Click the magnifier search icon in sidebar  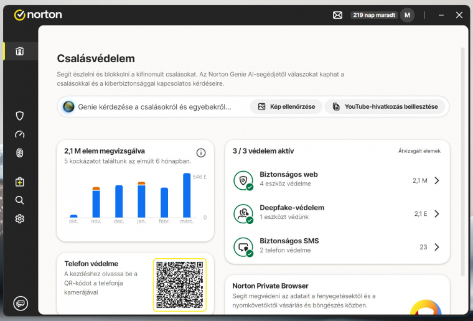20,200
